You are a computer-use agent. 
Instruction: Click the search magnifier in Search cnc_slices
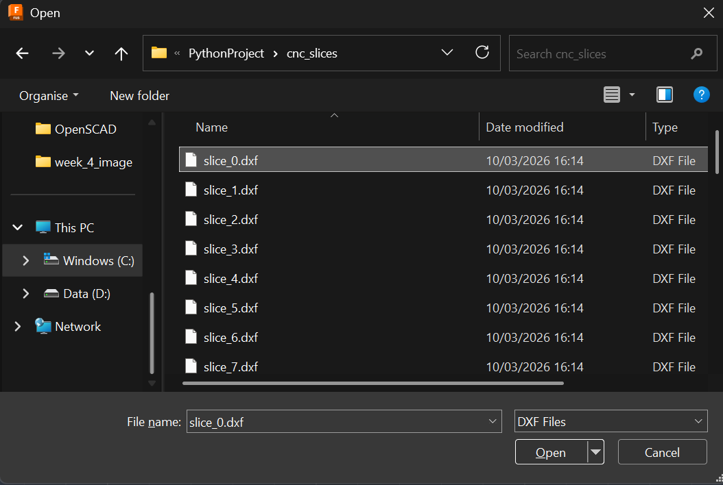pos(697,53)
